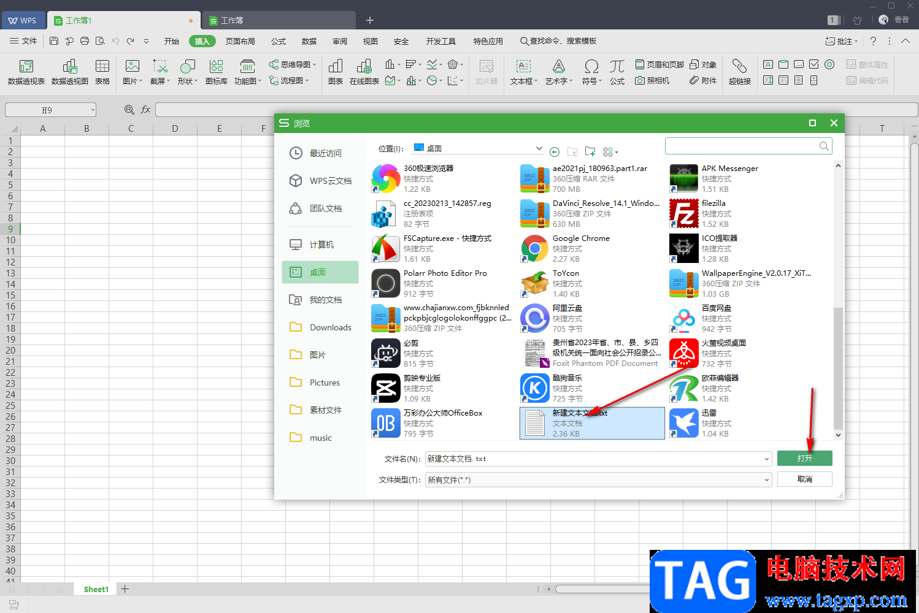Open 页眉和页脚 header and footer
Screen dimensions: 919x613
(x=659, y=64)
